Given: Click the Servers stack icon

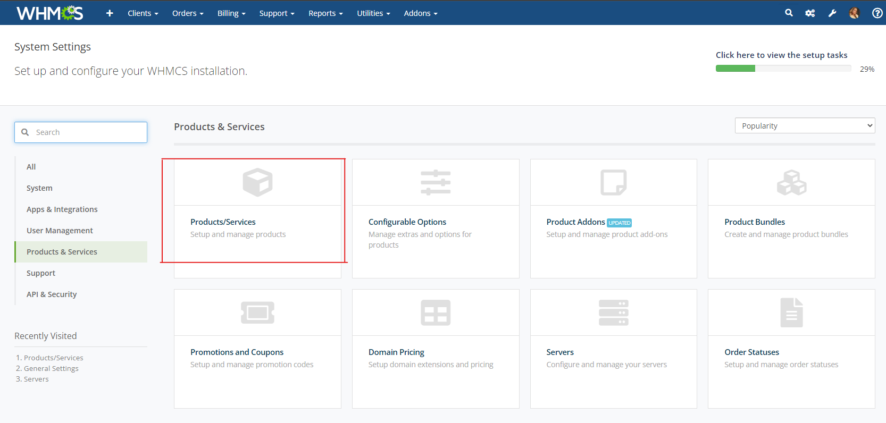Looking at the screenshot, I should click(614, 312).
